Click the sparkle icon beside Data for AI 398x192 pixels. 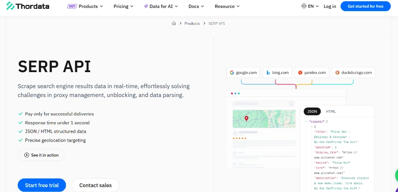point(146,6)
